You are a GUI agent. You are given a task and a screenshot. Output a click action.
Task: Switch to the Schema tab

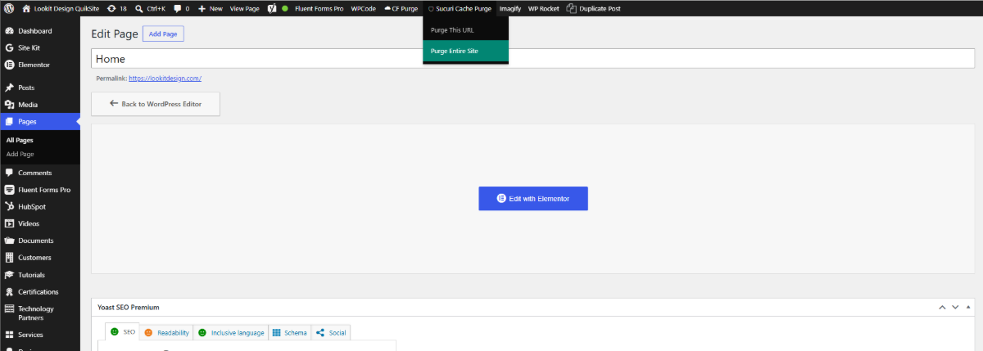(289, 333)
